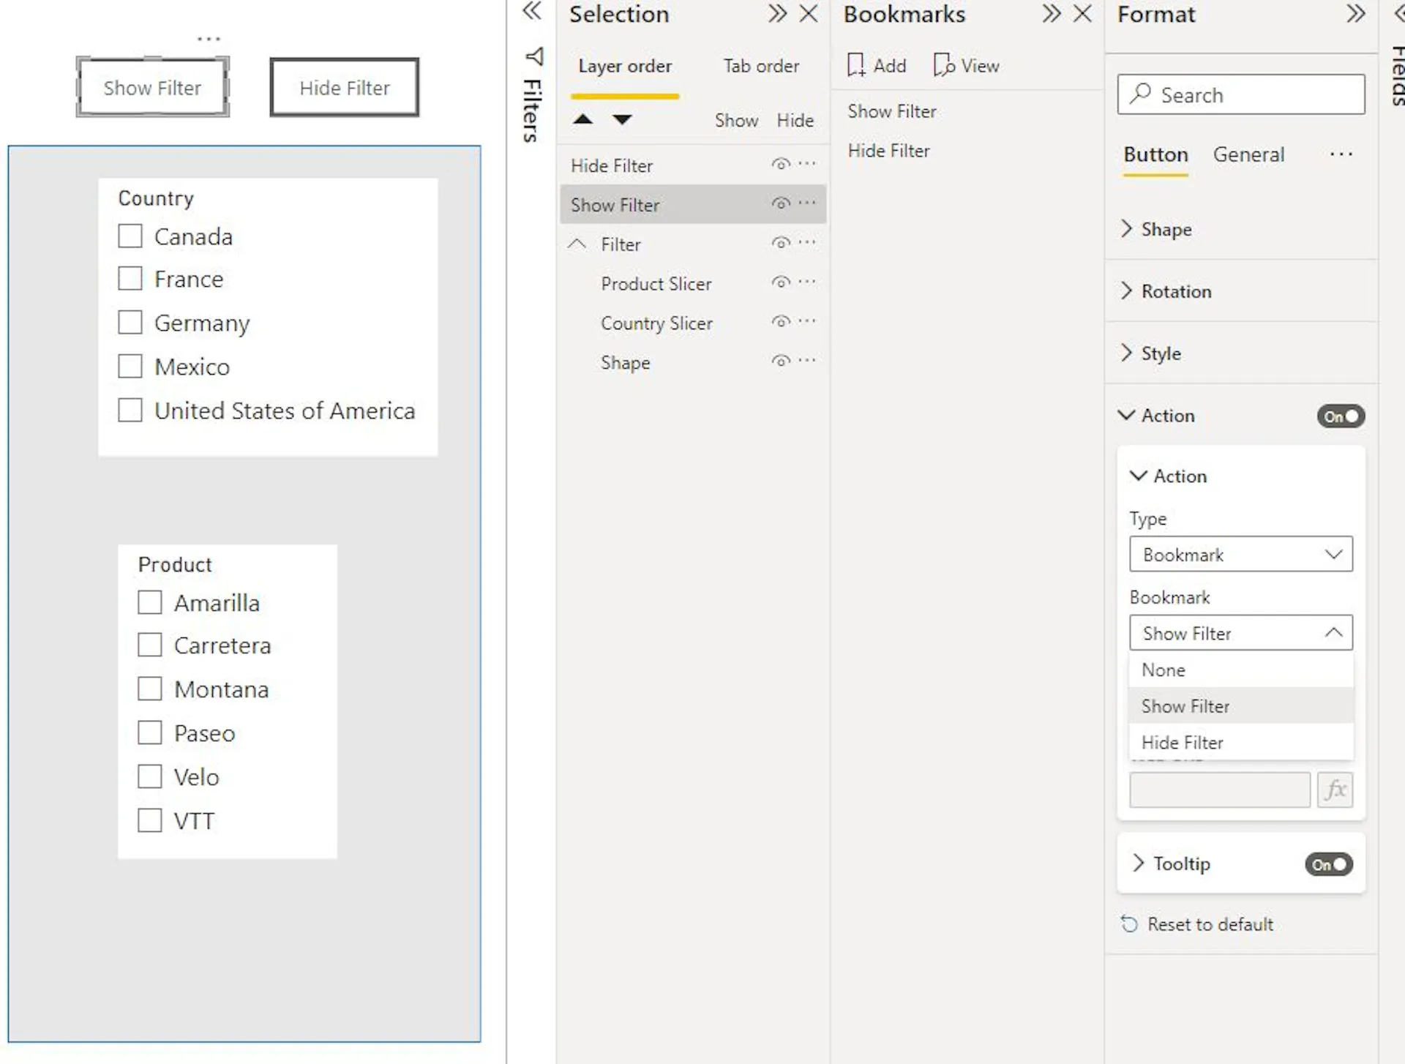Collapse the Filter group in Selection pane
The width and height of the screenshot is (1405, 1064).
(x=577, y=244)
